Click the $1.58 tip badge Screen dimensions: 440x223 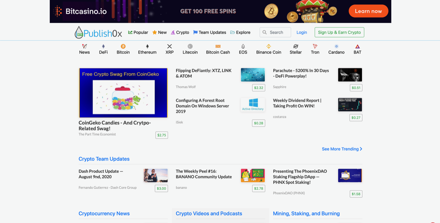pyautogui.click(x=356, y=194)
